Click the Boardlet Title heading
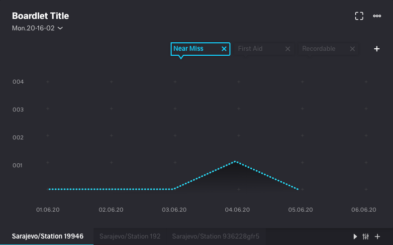The width and height of the screenshot is (393, 245). point(40,16)
